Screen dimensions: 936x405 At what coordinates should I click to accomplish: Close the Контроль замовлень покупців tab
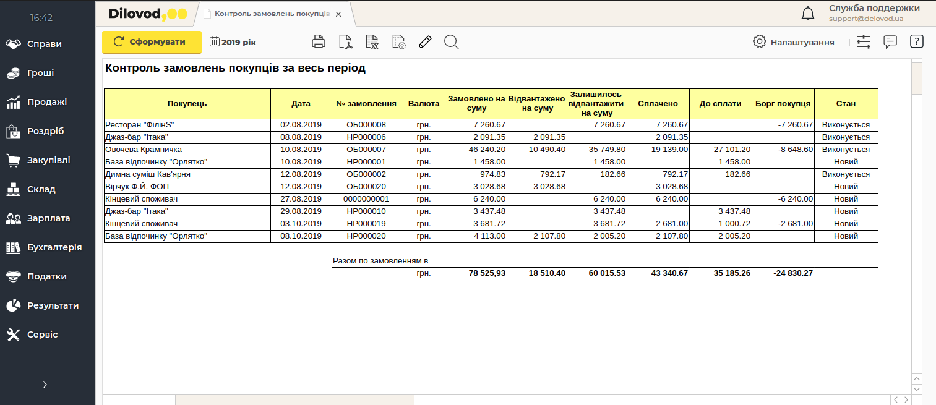338,14
